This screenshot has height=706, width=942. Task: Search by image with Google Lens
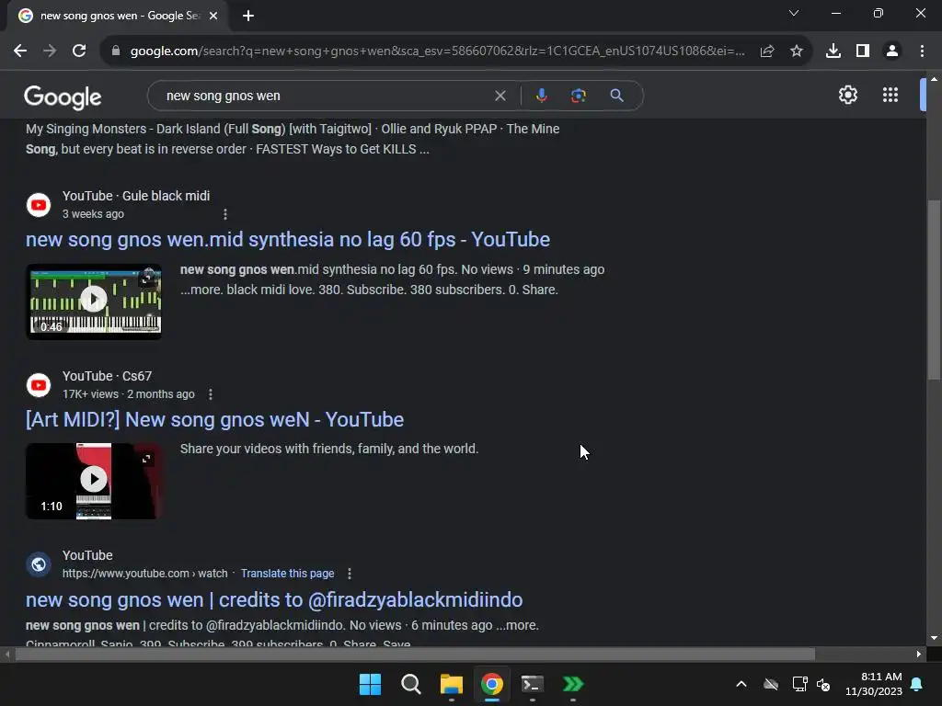pos(579,96)
